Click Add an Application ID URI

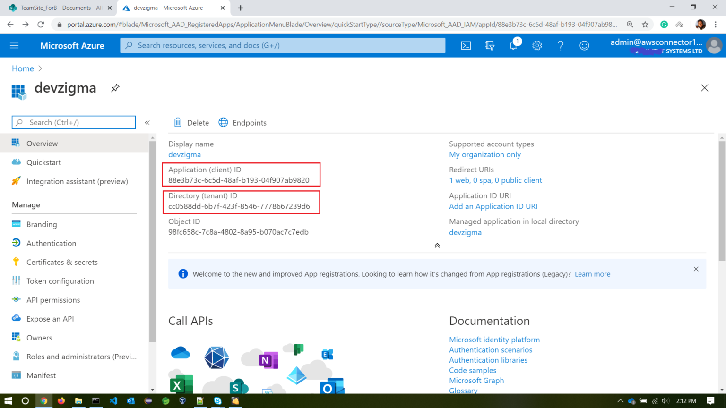(x=493, y=206)
